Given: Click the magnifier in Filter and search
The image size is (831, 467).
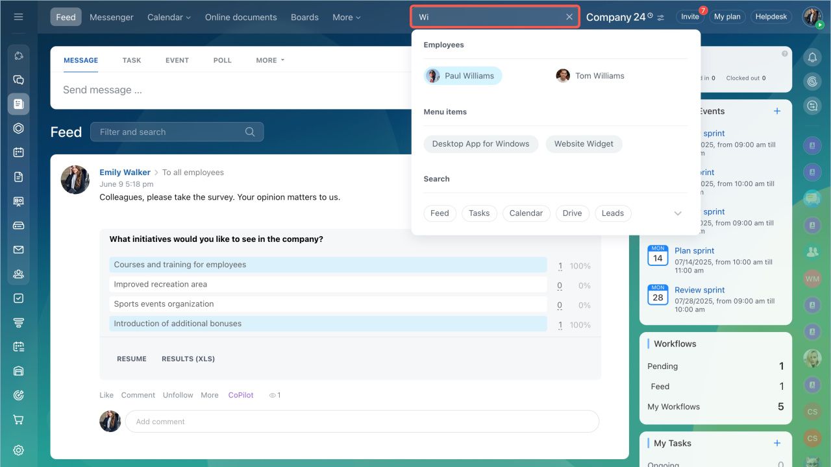Looking at the screenshot, I should coord(250,132).
